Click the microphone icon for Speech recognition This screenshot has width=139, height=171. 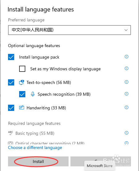click(x=33, y=94)
